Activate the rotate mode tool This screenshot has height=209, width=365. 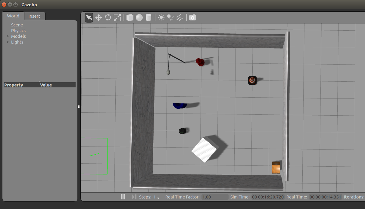[x=108, y=18]
